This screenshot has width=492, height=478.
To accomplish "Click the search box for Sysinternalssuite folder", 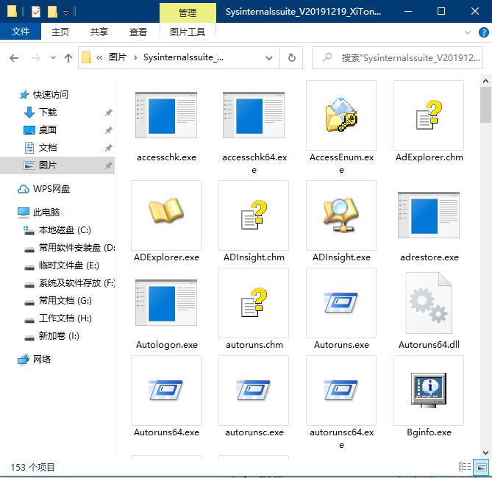I will tap(397, 58).
